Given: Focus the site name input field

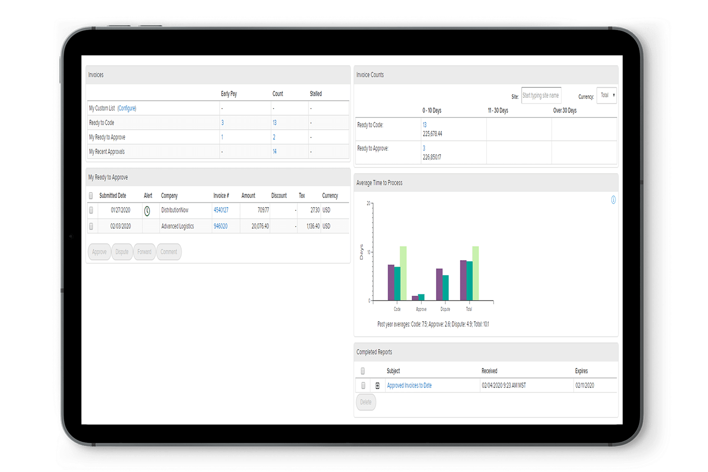Looking at the screenshot, I should click(541, 95).
